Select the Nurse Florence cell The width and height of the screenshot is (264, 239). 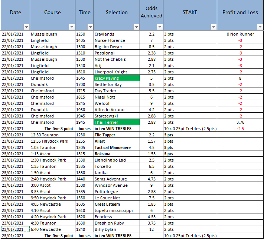click(x=117, y=40)
